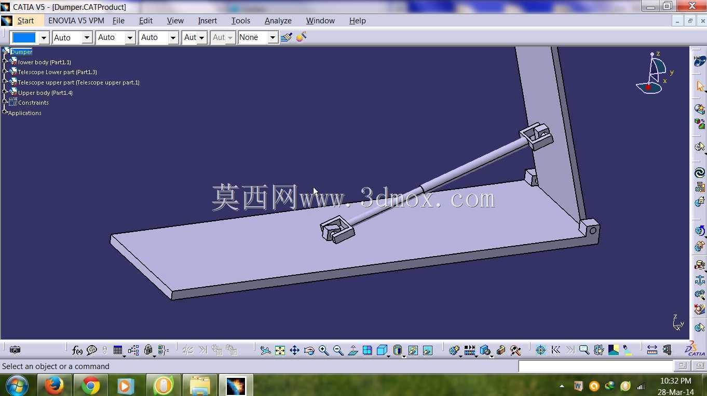Click the search magnifier icon in bottom toolbar
Screen dimensions: 707x396
[584, 350]
